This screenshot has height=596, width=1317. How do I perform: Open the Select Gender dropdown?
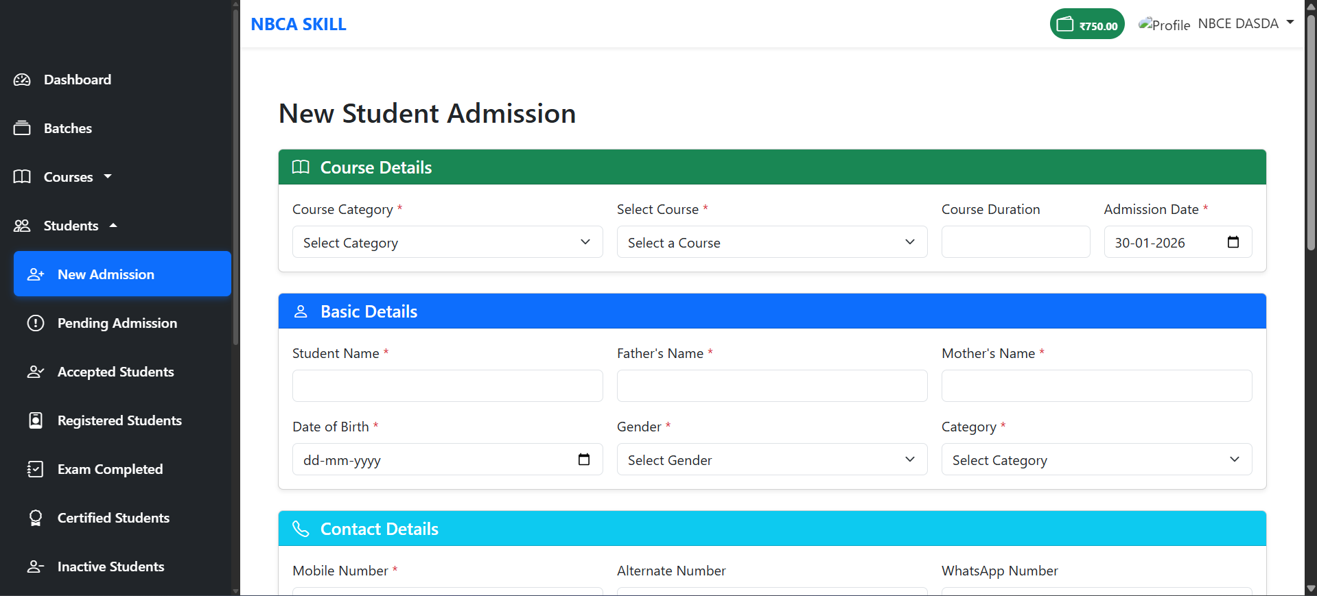click(x=772, y=460)
